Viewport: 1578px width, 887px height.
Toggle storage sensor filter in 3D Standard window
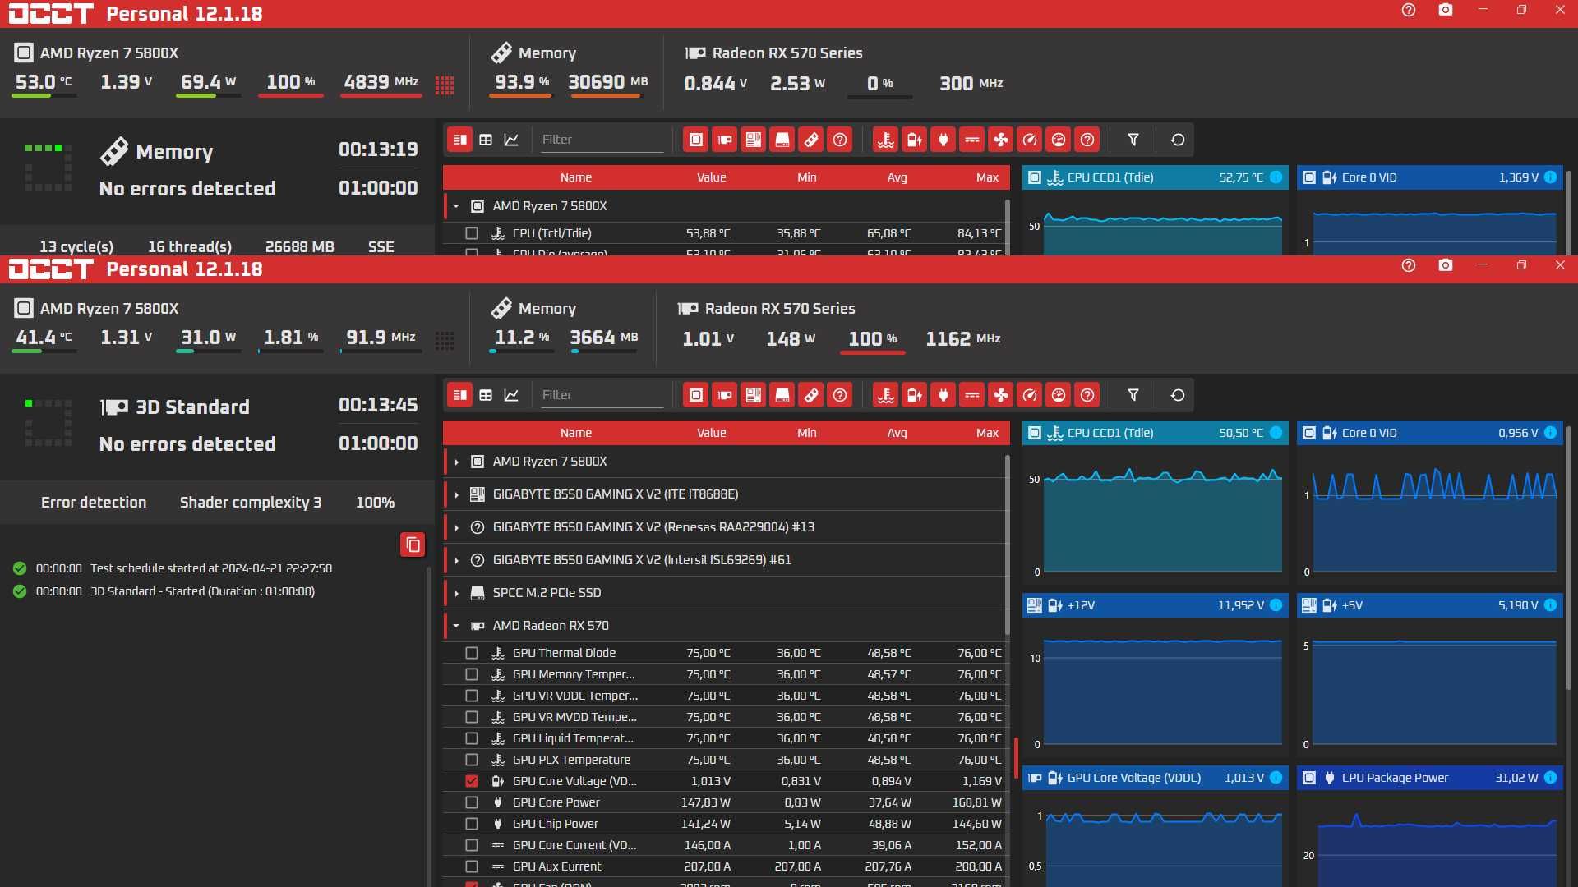coord(782,395)
